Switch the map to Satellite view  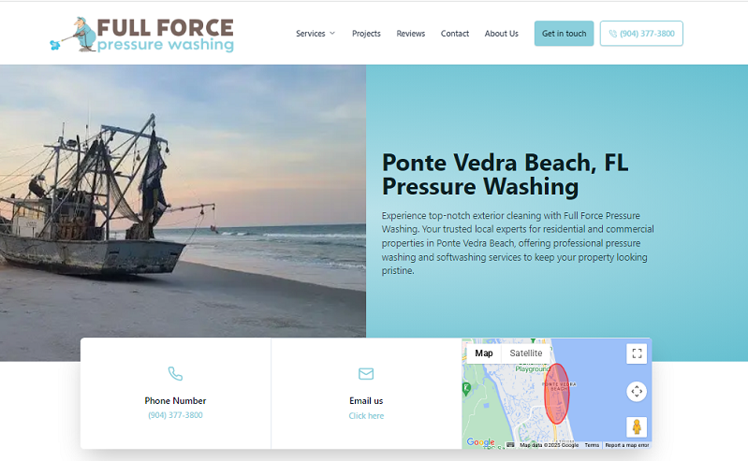[x=526, y=353]
